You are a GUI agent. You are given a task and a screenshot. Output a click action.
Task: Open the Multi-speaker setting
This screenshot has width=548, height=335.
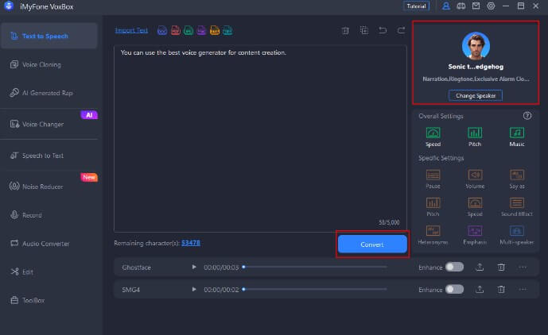pyautogui.click(x=517, y=235)
